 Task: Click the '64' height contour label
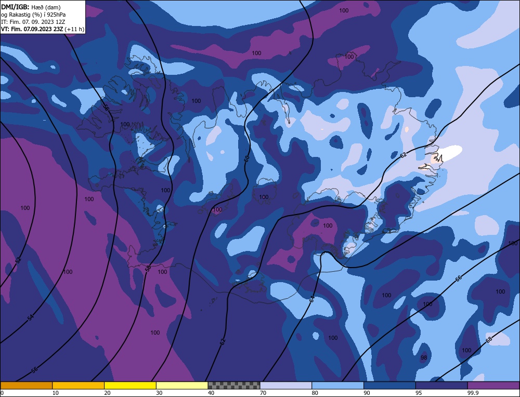(x=312, y=299)
